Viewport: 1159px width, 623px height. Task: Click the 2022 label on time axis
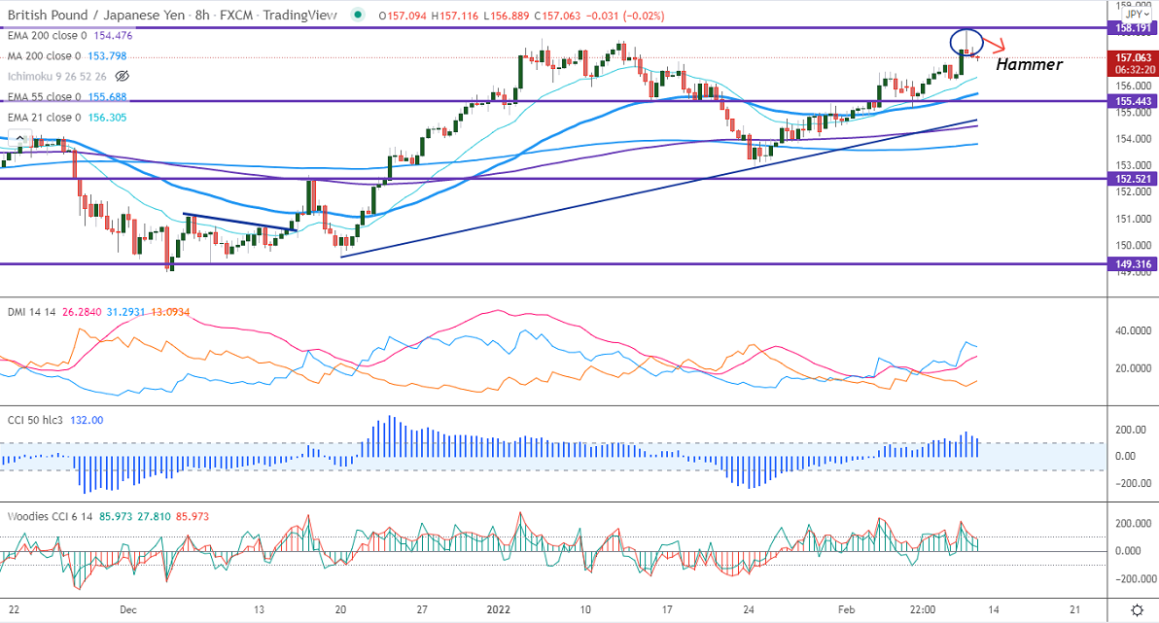tap(499, 609)
